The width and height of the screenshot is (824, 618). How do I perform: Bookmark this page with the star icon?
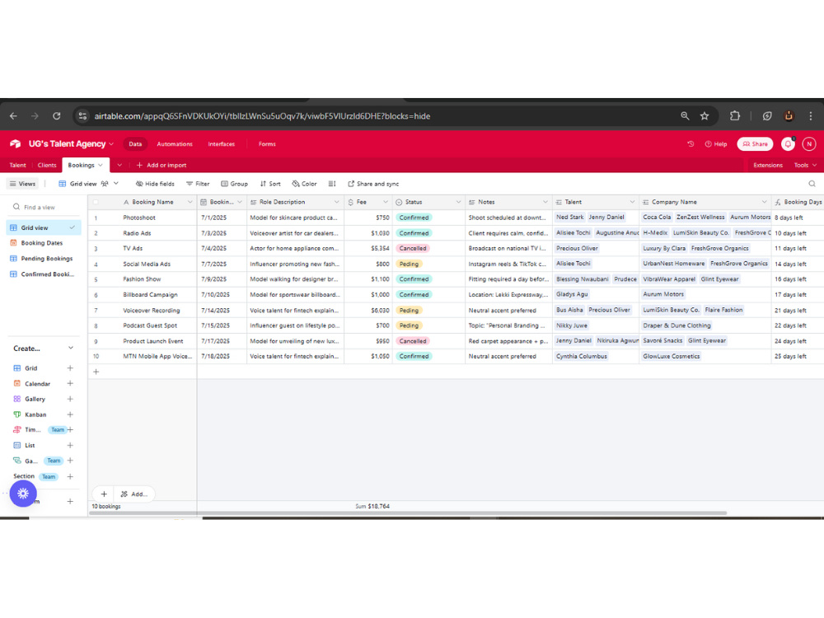tap(705, 116)
